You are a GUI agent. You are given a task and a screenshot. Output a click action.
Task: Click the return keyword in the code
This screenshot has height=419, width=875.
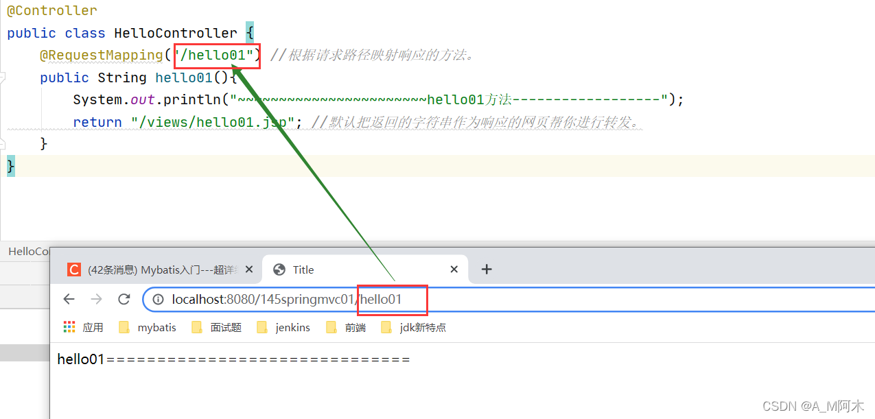point(97,122)
